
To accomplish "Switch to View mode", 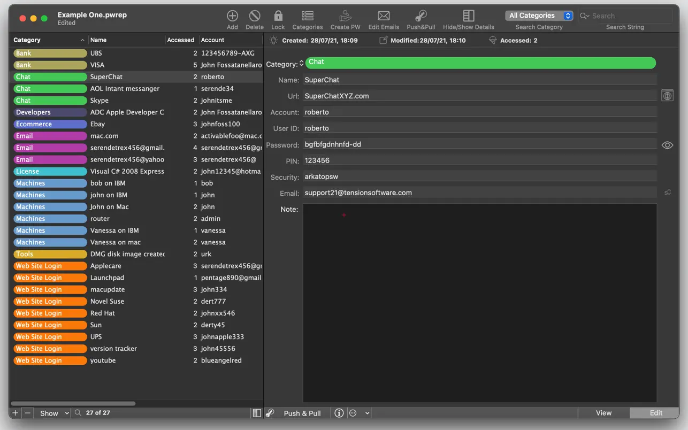I will point(603,413).
